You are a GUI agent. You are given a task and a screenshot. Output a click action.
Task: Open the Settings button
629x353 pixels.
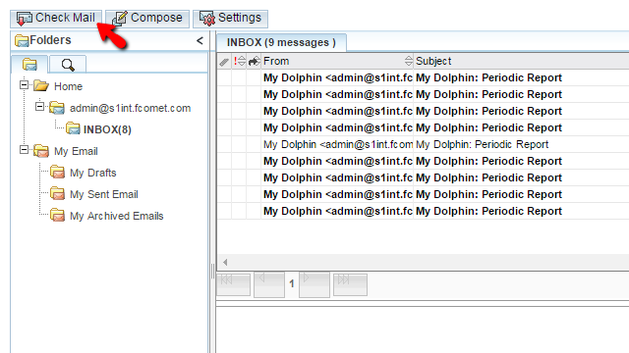(x=230, y=19)
